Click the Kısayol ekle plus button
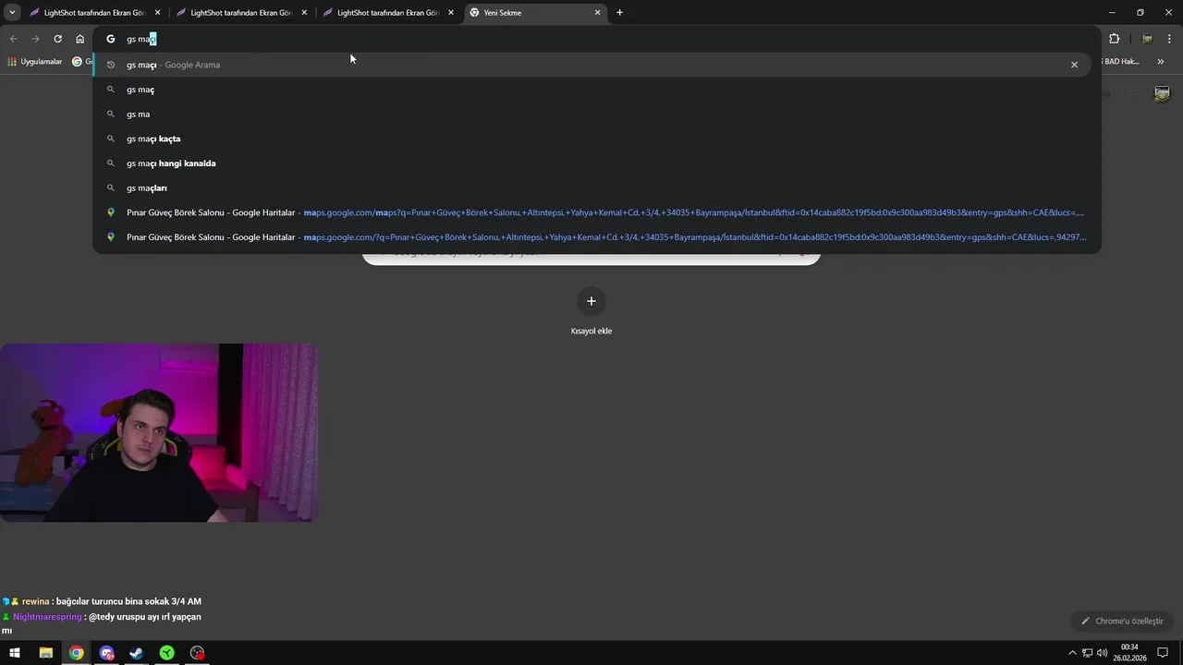1183x665 pixels. [x=591, y=301]
